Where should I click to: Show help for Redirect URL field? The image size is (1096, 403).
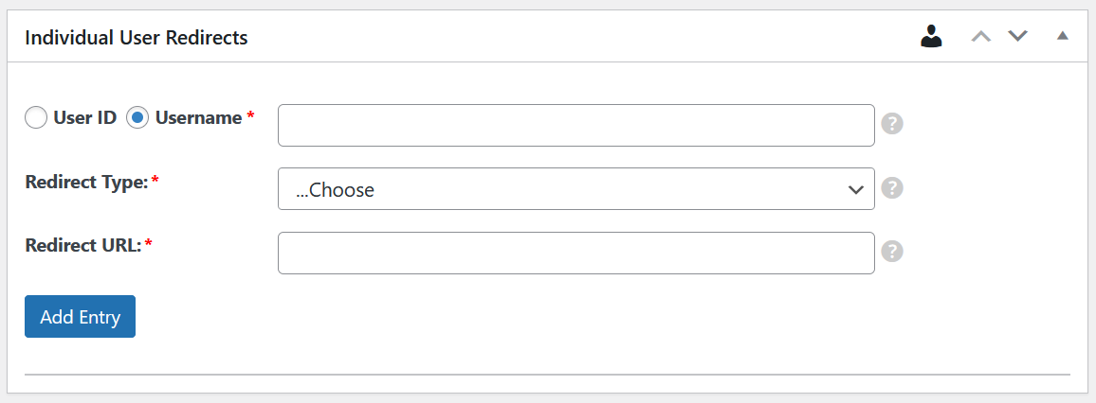(891, 252)
